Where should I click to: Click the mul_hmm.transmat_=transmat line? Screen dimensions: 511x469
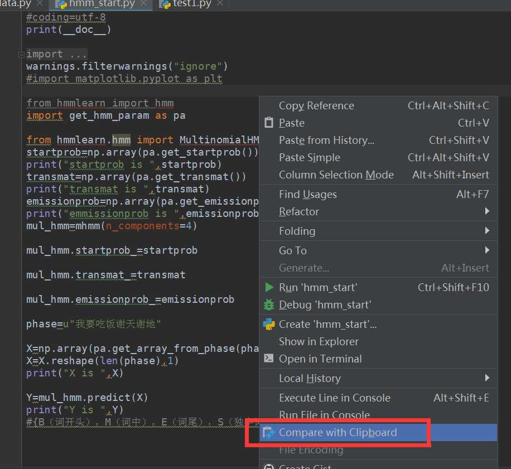pyautogui.click(x=105, y=275)
